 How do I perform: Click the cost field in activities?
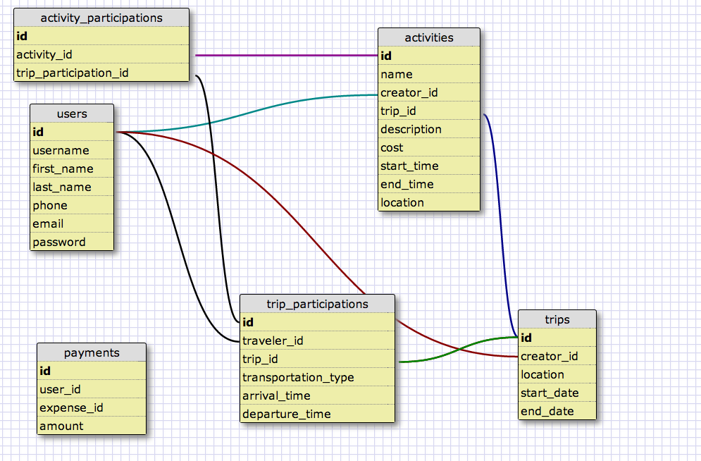point(429,147)
